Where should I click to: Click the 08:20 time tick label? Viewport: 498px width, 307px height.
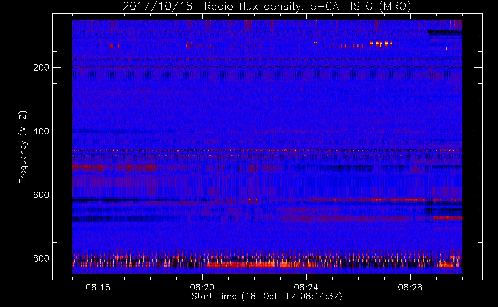point(202,288)
